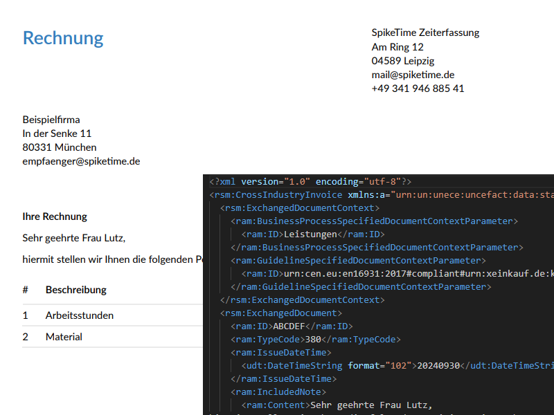The width and height of the screenshot is (554, 415).
Task: Click the sender address 'Am Ring 12'
Action: click(x=397, y=47)
